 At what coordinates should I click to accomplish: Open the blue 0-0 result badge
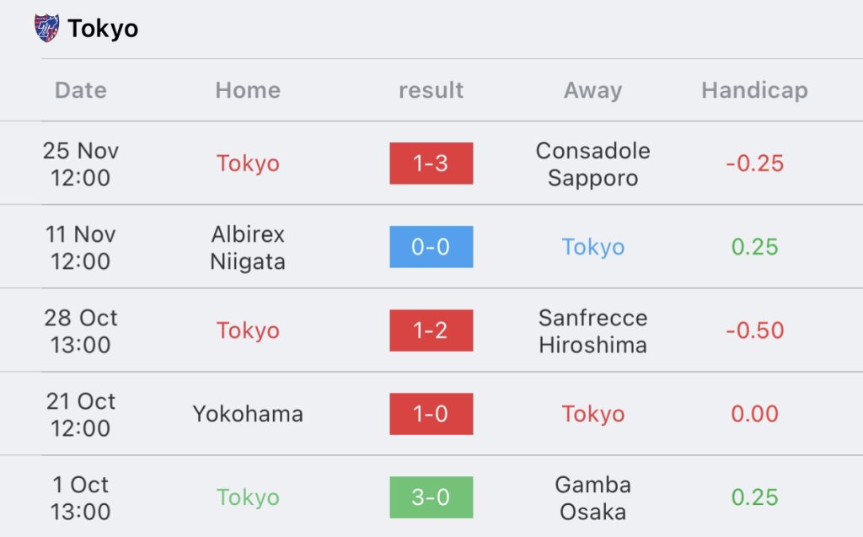(431, 247)
